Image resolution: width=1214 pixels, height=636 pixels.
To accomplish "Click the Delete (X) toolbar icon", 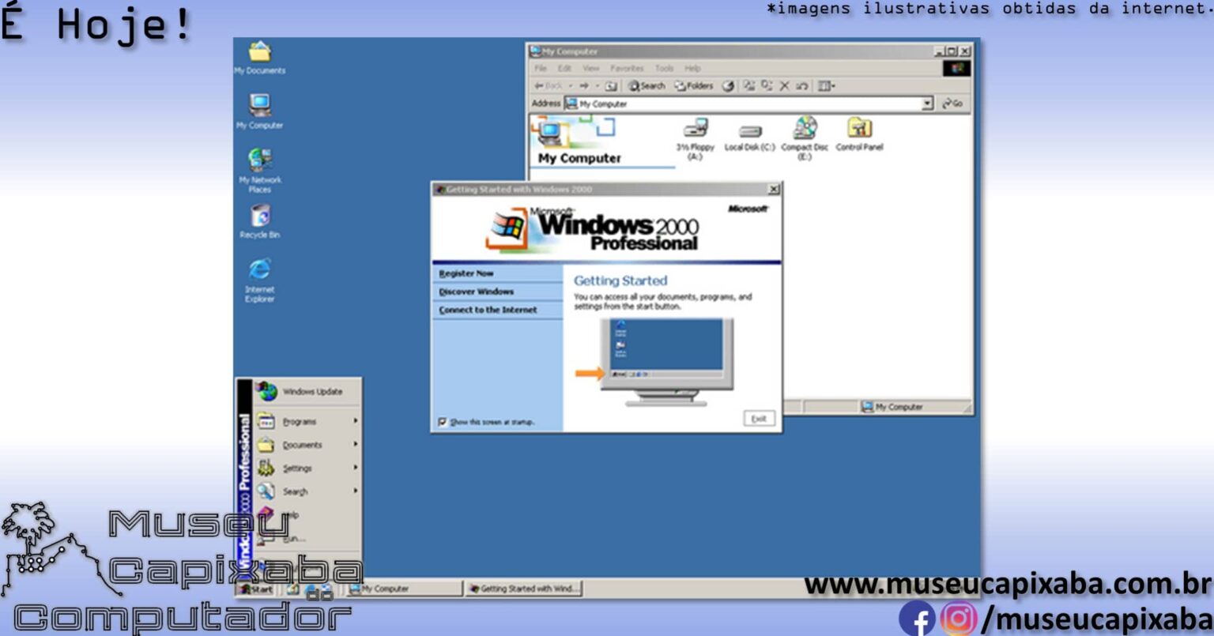I will [x=785, y=86].
